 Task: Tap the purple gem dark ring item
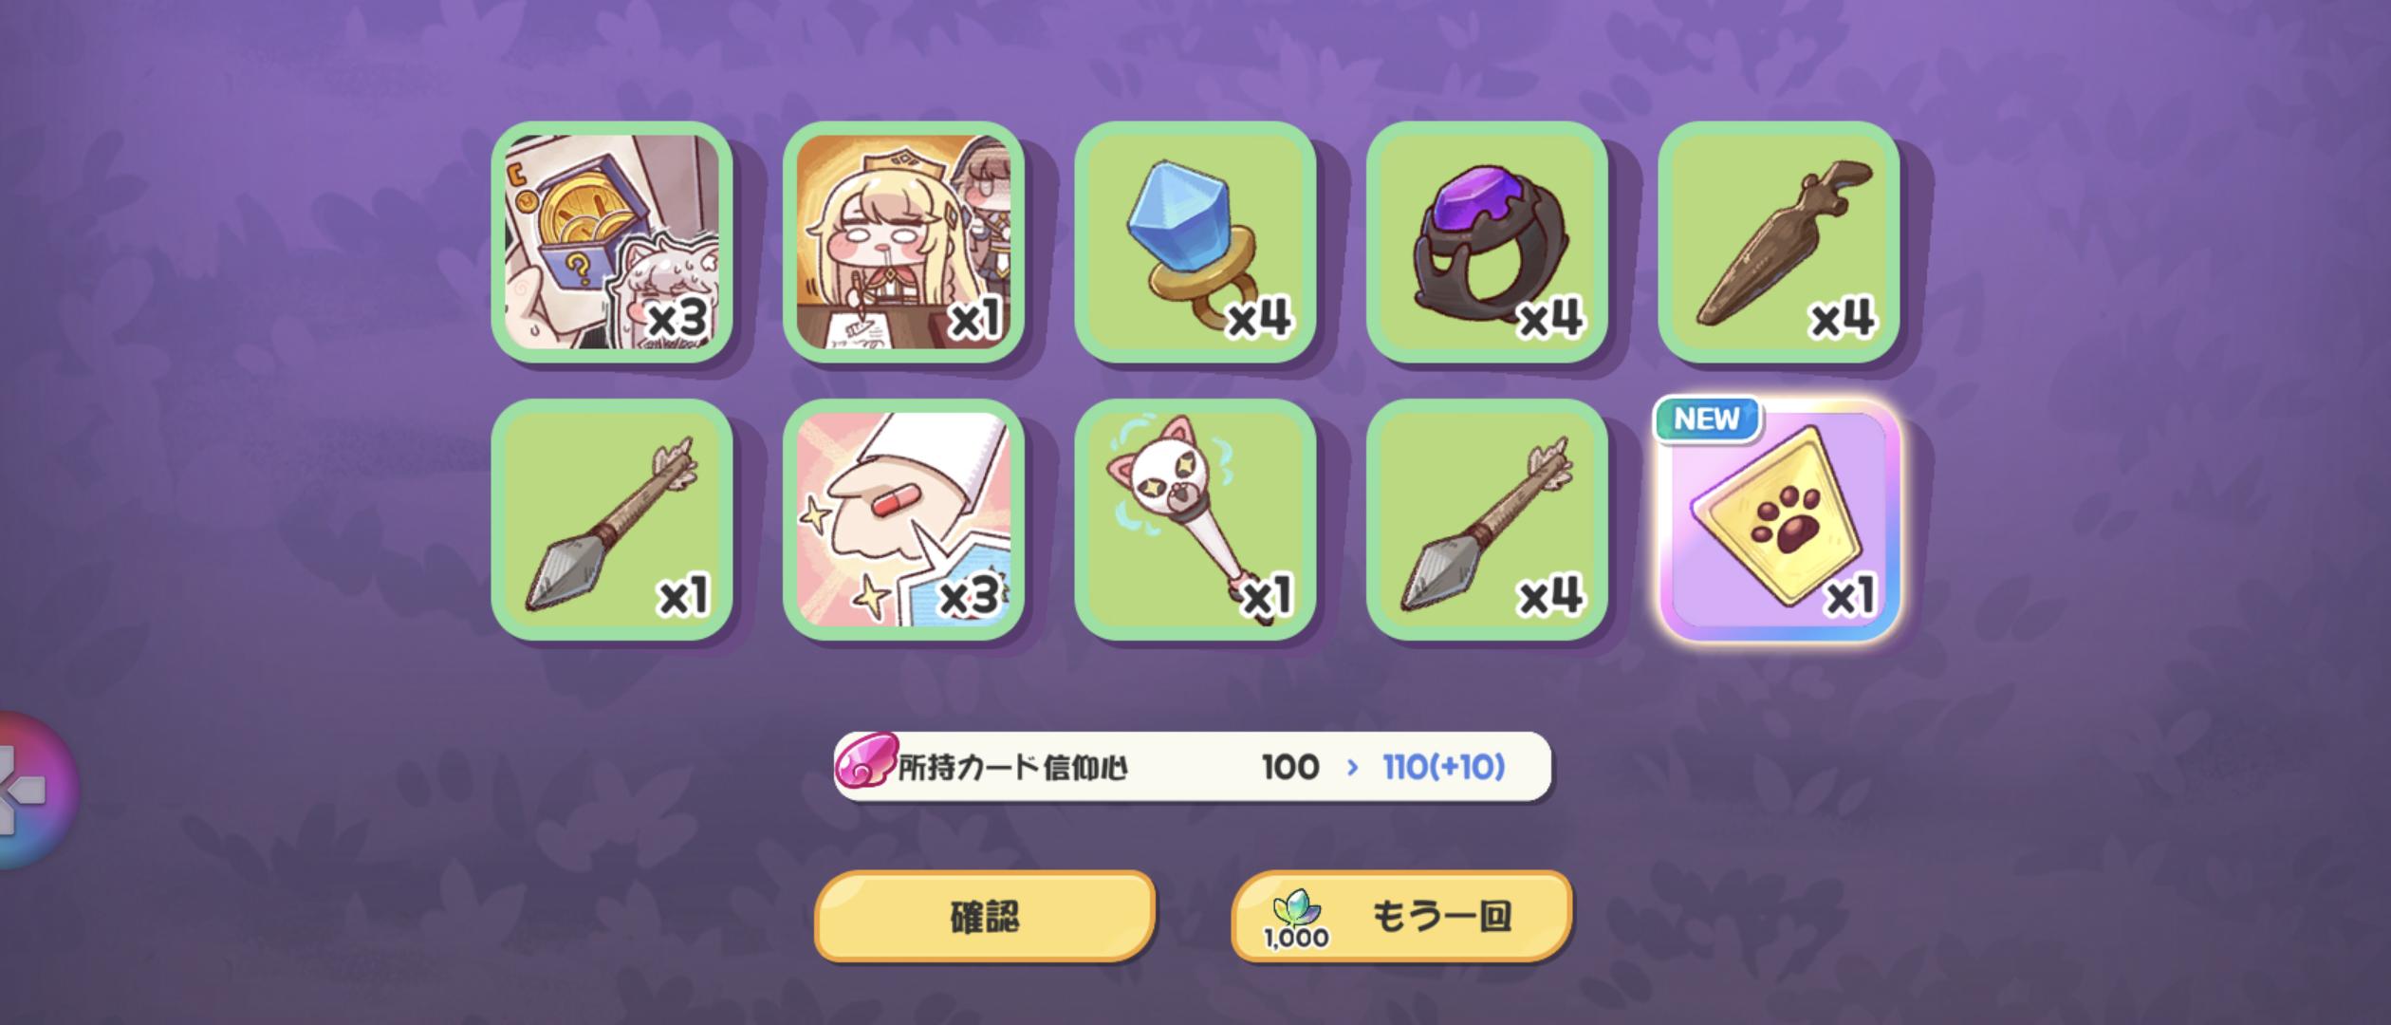1487,242
